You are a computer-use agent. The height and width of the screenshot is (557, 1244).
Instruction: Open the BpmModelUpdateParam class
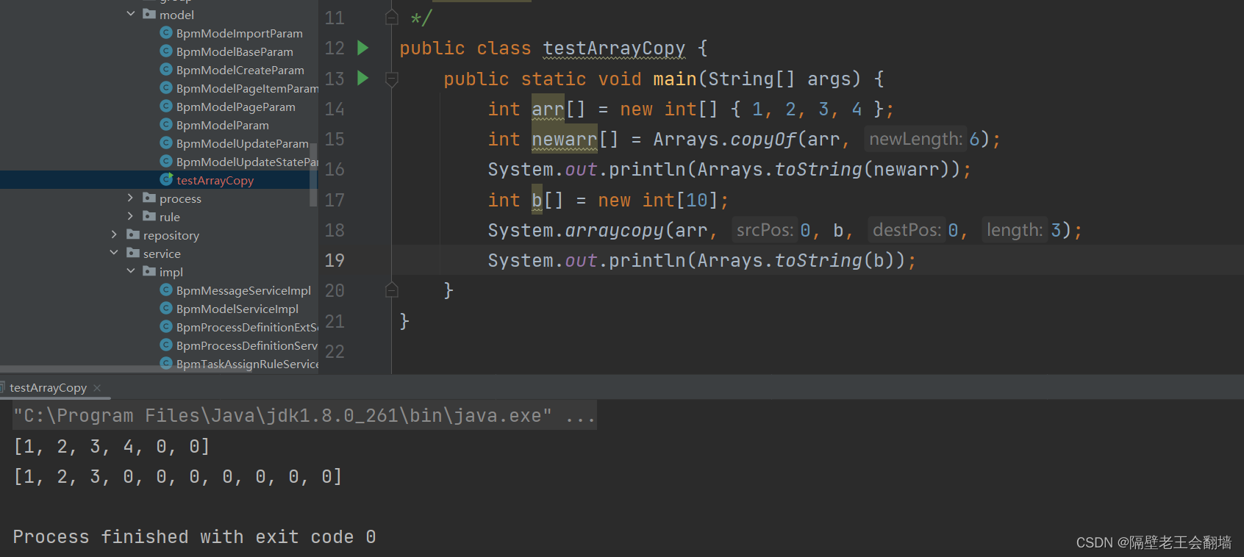pyautogui.click(x=242, y=143)
